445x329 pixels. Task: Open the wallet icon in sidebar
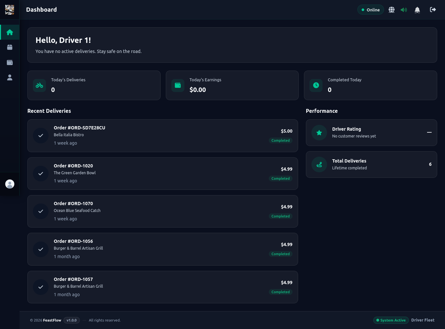click(x=10, y=62)
